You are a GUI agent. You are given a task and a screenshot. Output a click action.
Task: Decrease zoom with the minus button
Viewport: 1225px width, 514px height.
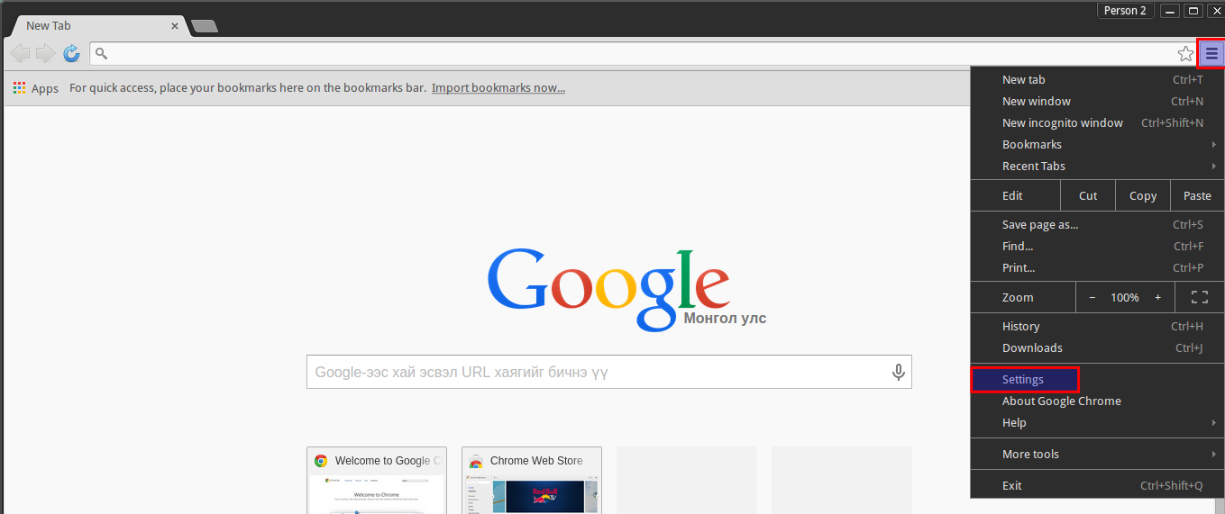[x=1092, y=297]
